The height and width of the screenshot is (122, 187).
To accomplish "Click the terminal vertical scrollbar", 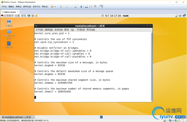I will pyautogui.click(x=152, y=67).
